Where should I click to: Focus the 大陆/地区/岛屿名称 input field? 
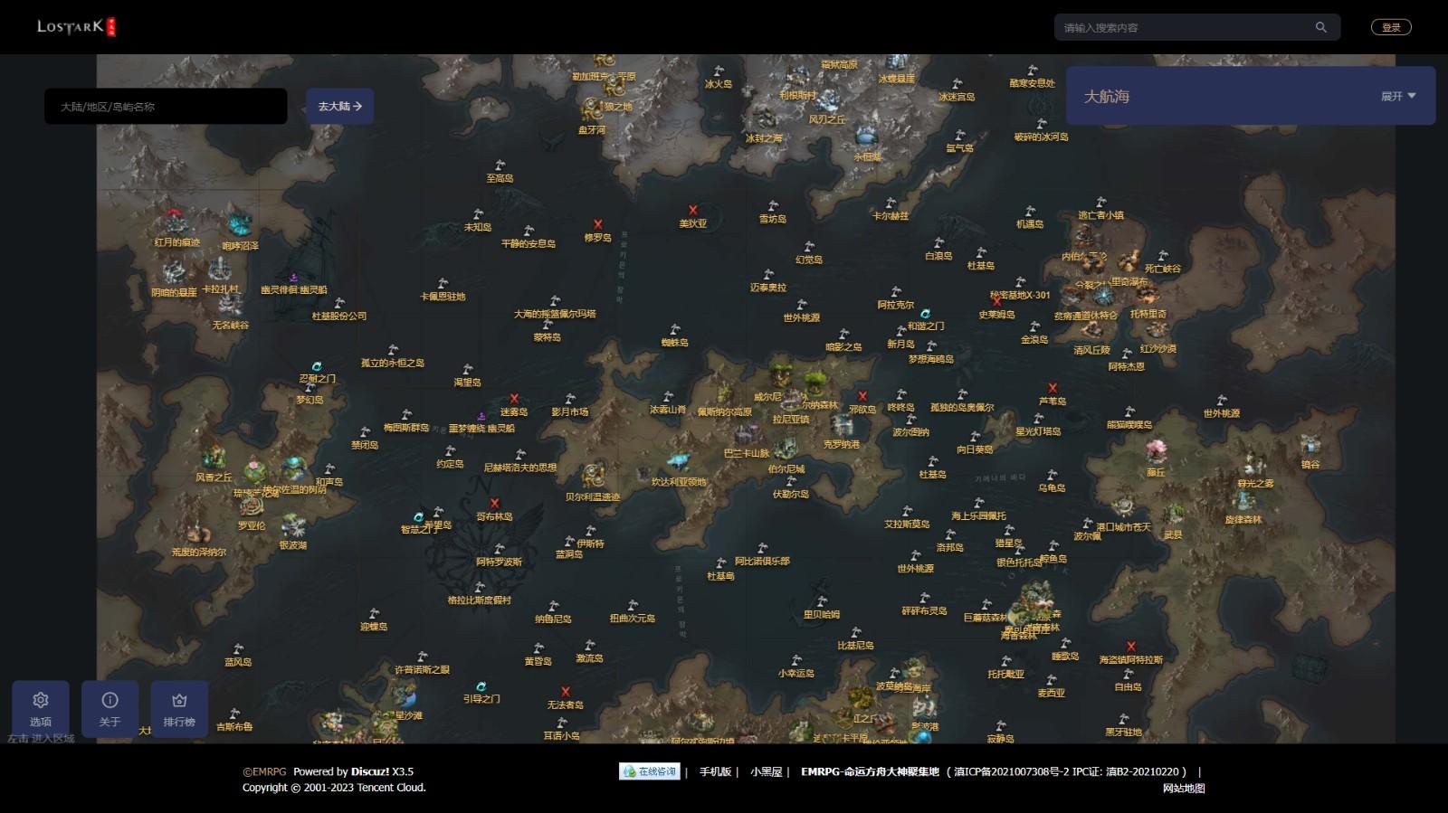pos(166,107)
